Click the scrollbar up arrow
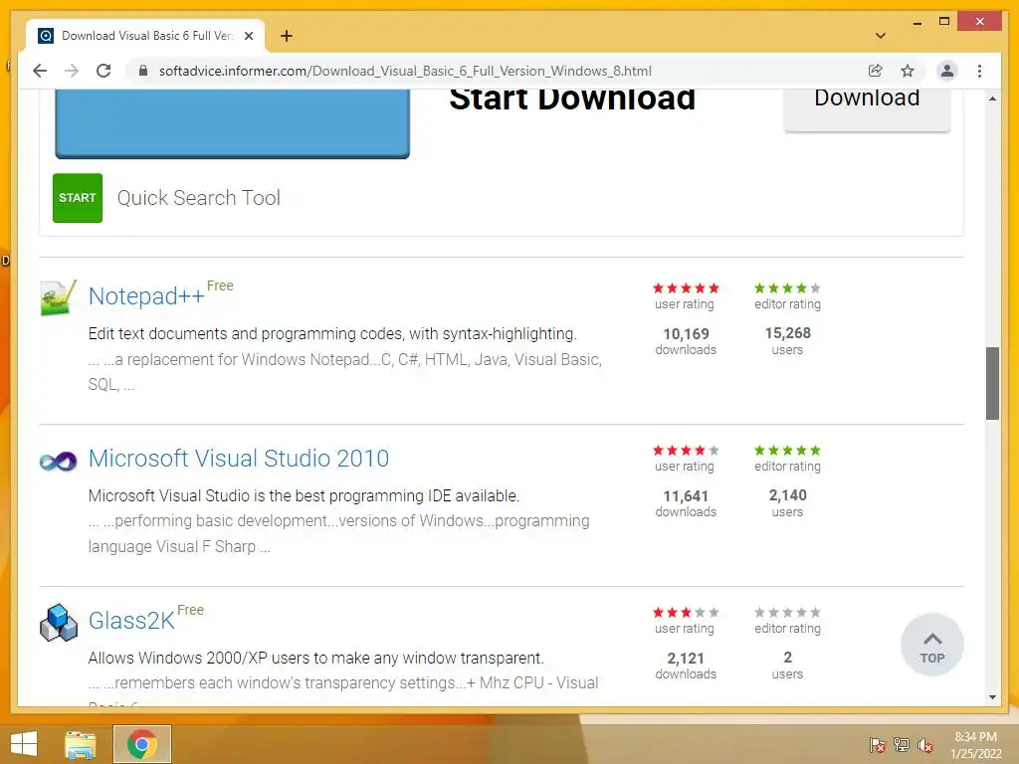Image resolution: width=1019 pixels, height=764 pixels. tap(992, 98)
